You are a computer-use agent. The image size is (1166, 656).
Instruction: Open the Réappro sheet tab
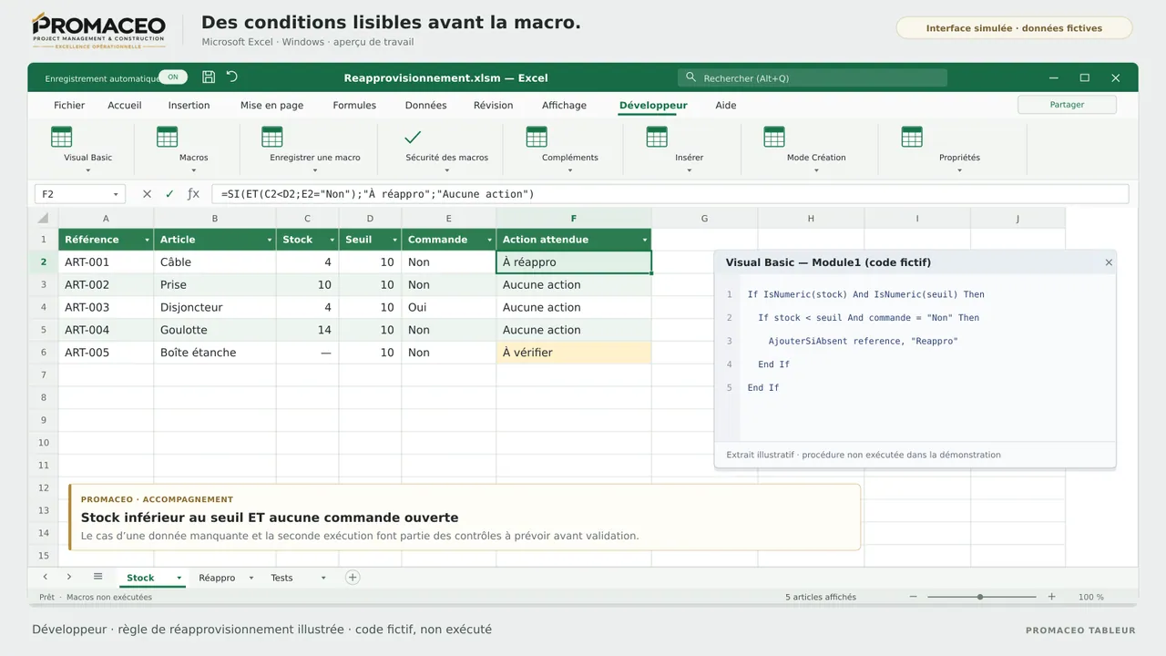217,578
